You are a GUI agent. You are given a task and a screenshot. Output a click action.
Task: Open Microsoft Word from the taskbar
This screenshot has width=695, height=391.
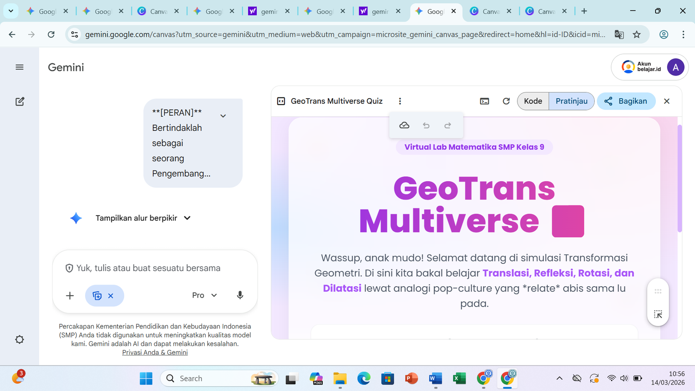[435, 379]
